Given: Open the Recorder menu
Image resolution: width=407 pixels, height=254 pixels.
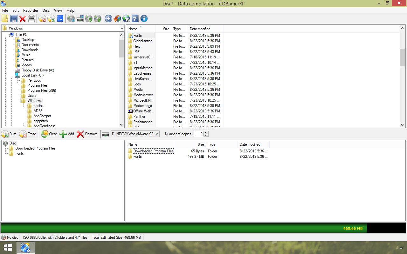Looking at the screenshot, I should (31, 10).
